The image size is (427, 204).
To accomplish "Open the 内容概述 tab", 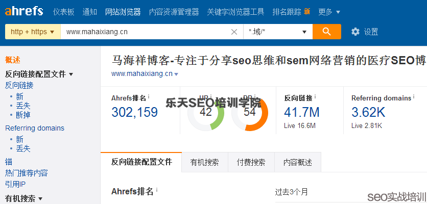I will pos(297,162).
